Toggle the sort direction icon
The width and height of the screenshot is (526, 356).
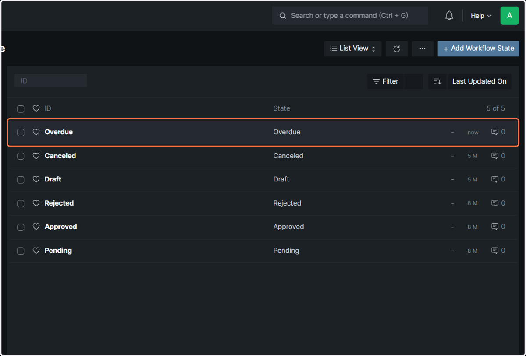tap(437, 81)
